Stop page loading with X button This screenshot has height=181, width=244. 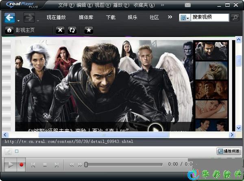point(60,30)
